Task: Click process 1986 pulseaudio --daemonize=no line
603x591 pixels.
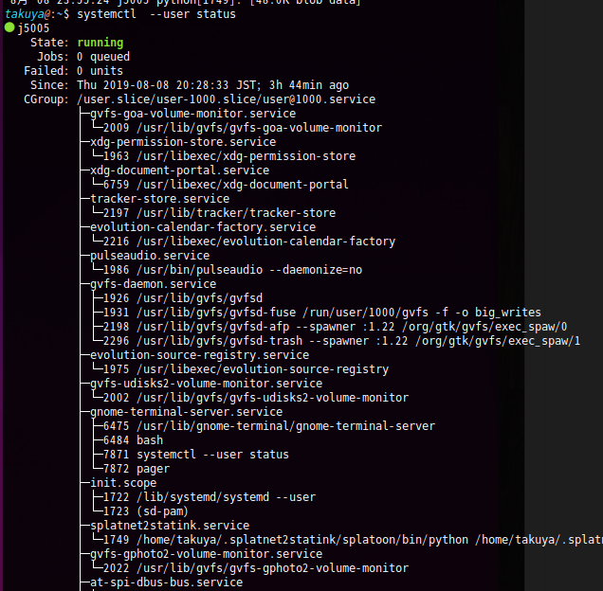Action: (x=232, y=270)
